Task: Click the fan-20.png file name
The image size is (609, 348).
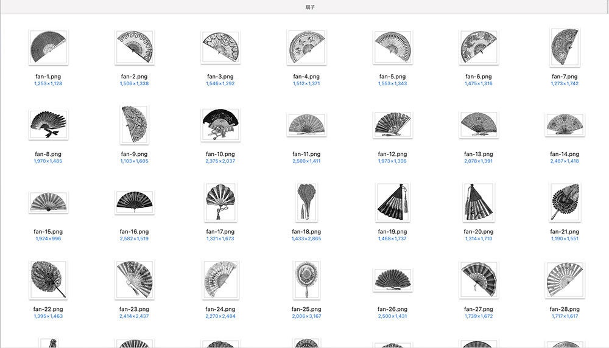Action: [x=479, y=232]
